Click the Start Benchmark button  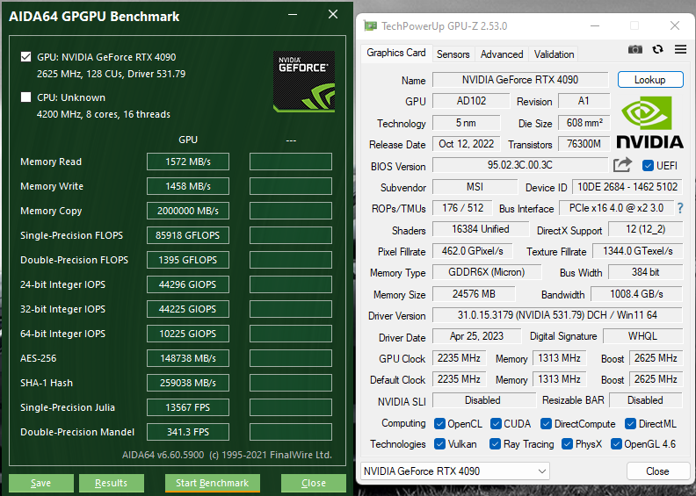tap(212, 483)
